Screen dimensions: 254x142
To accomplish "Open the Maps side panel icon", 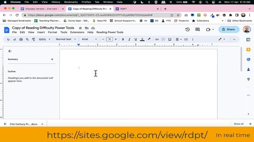I will click(248, 79).
